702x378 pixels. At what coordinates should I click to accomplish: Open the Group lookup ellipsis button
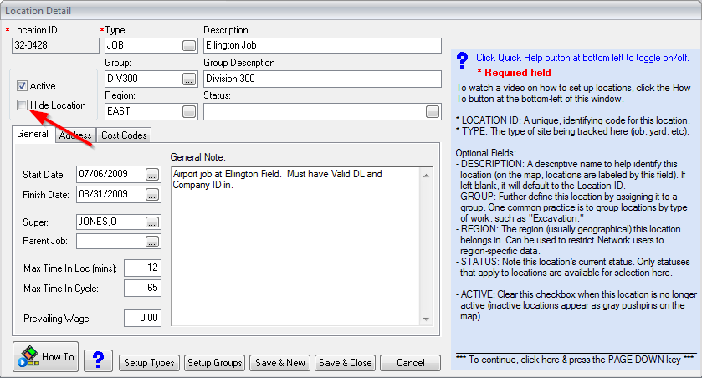click(189, 79)
